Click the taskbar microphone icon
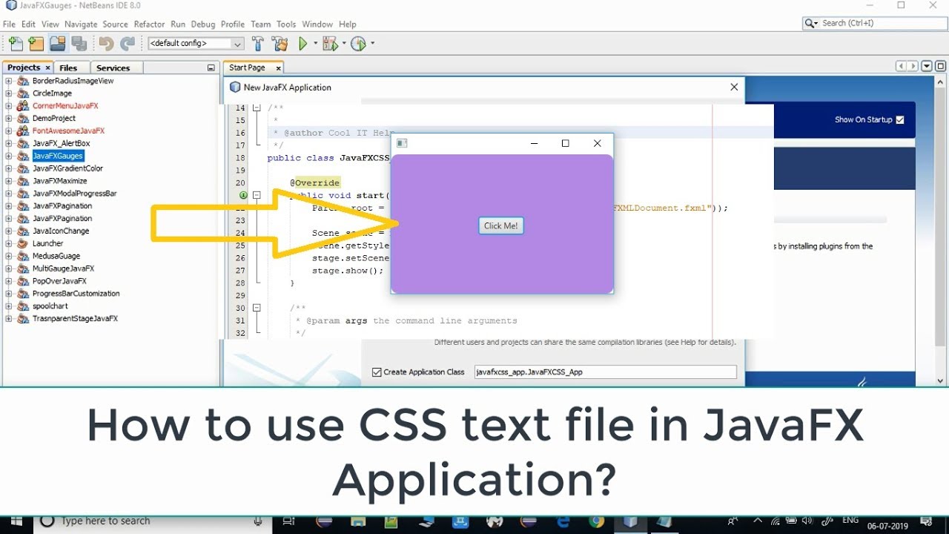949x534 pixels. [258, 521]
